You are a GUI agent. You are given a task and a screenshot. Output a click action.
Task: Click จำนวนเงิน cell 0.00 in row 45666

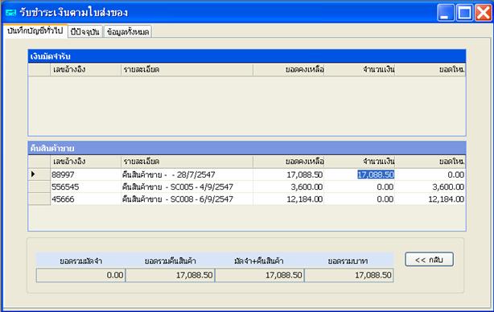pos(359,199)
